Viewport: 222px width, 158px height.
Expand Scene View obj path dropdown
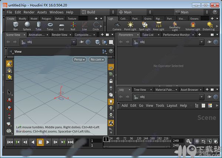point(74,42)
